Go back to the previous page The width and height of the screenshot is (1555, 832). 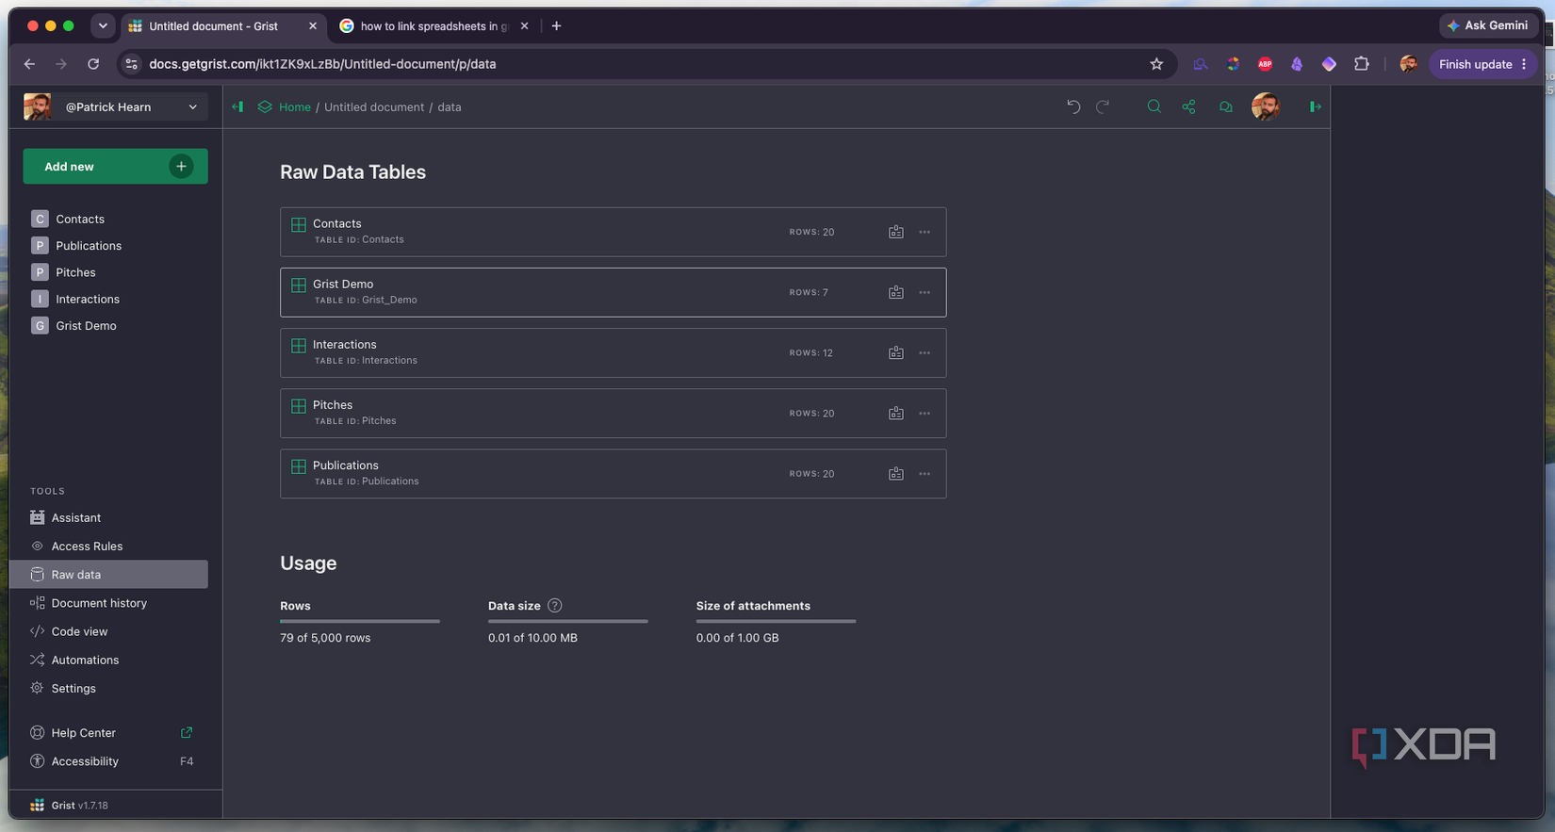[29, 64]
